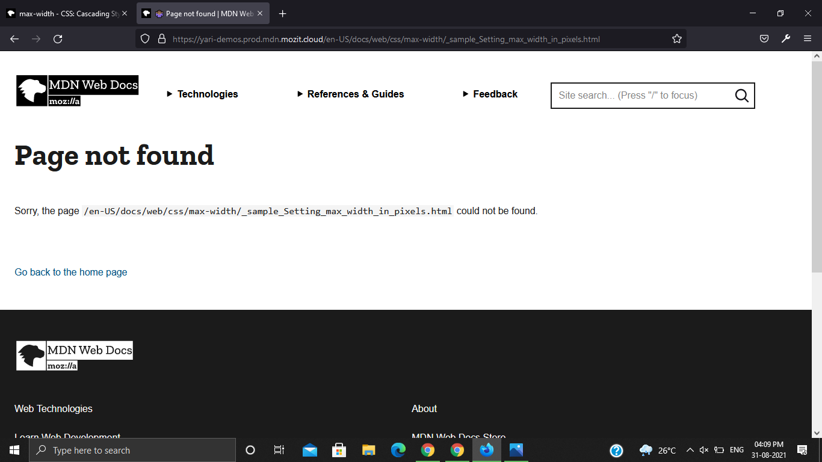This screenshot has width=822, height=462.
Task: Click inside the site search field
Action: (638, 95)
